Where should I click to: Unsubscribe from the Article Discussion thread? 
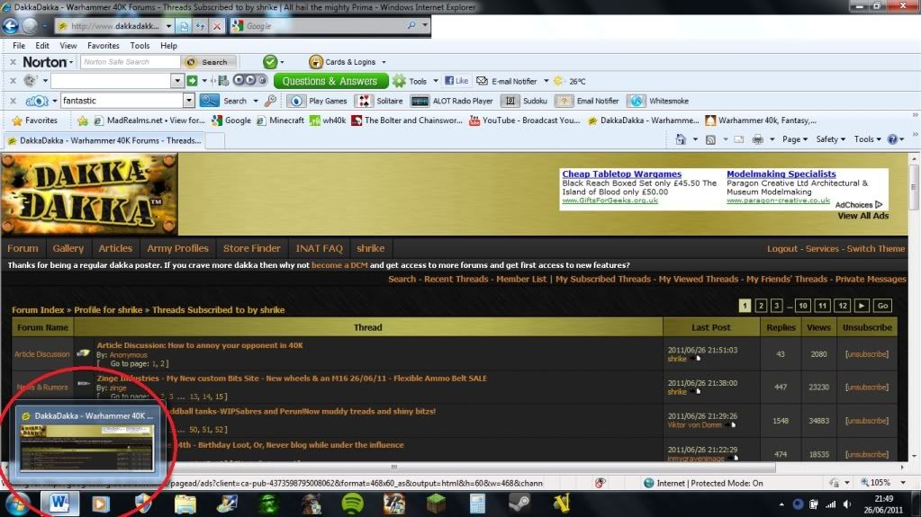867,354
